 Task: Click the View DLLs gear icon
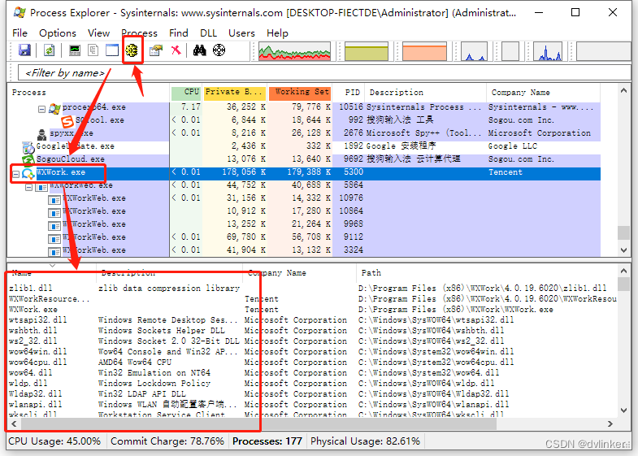tap(132, 50)
